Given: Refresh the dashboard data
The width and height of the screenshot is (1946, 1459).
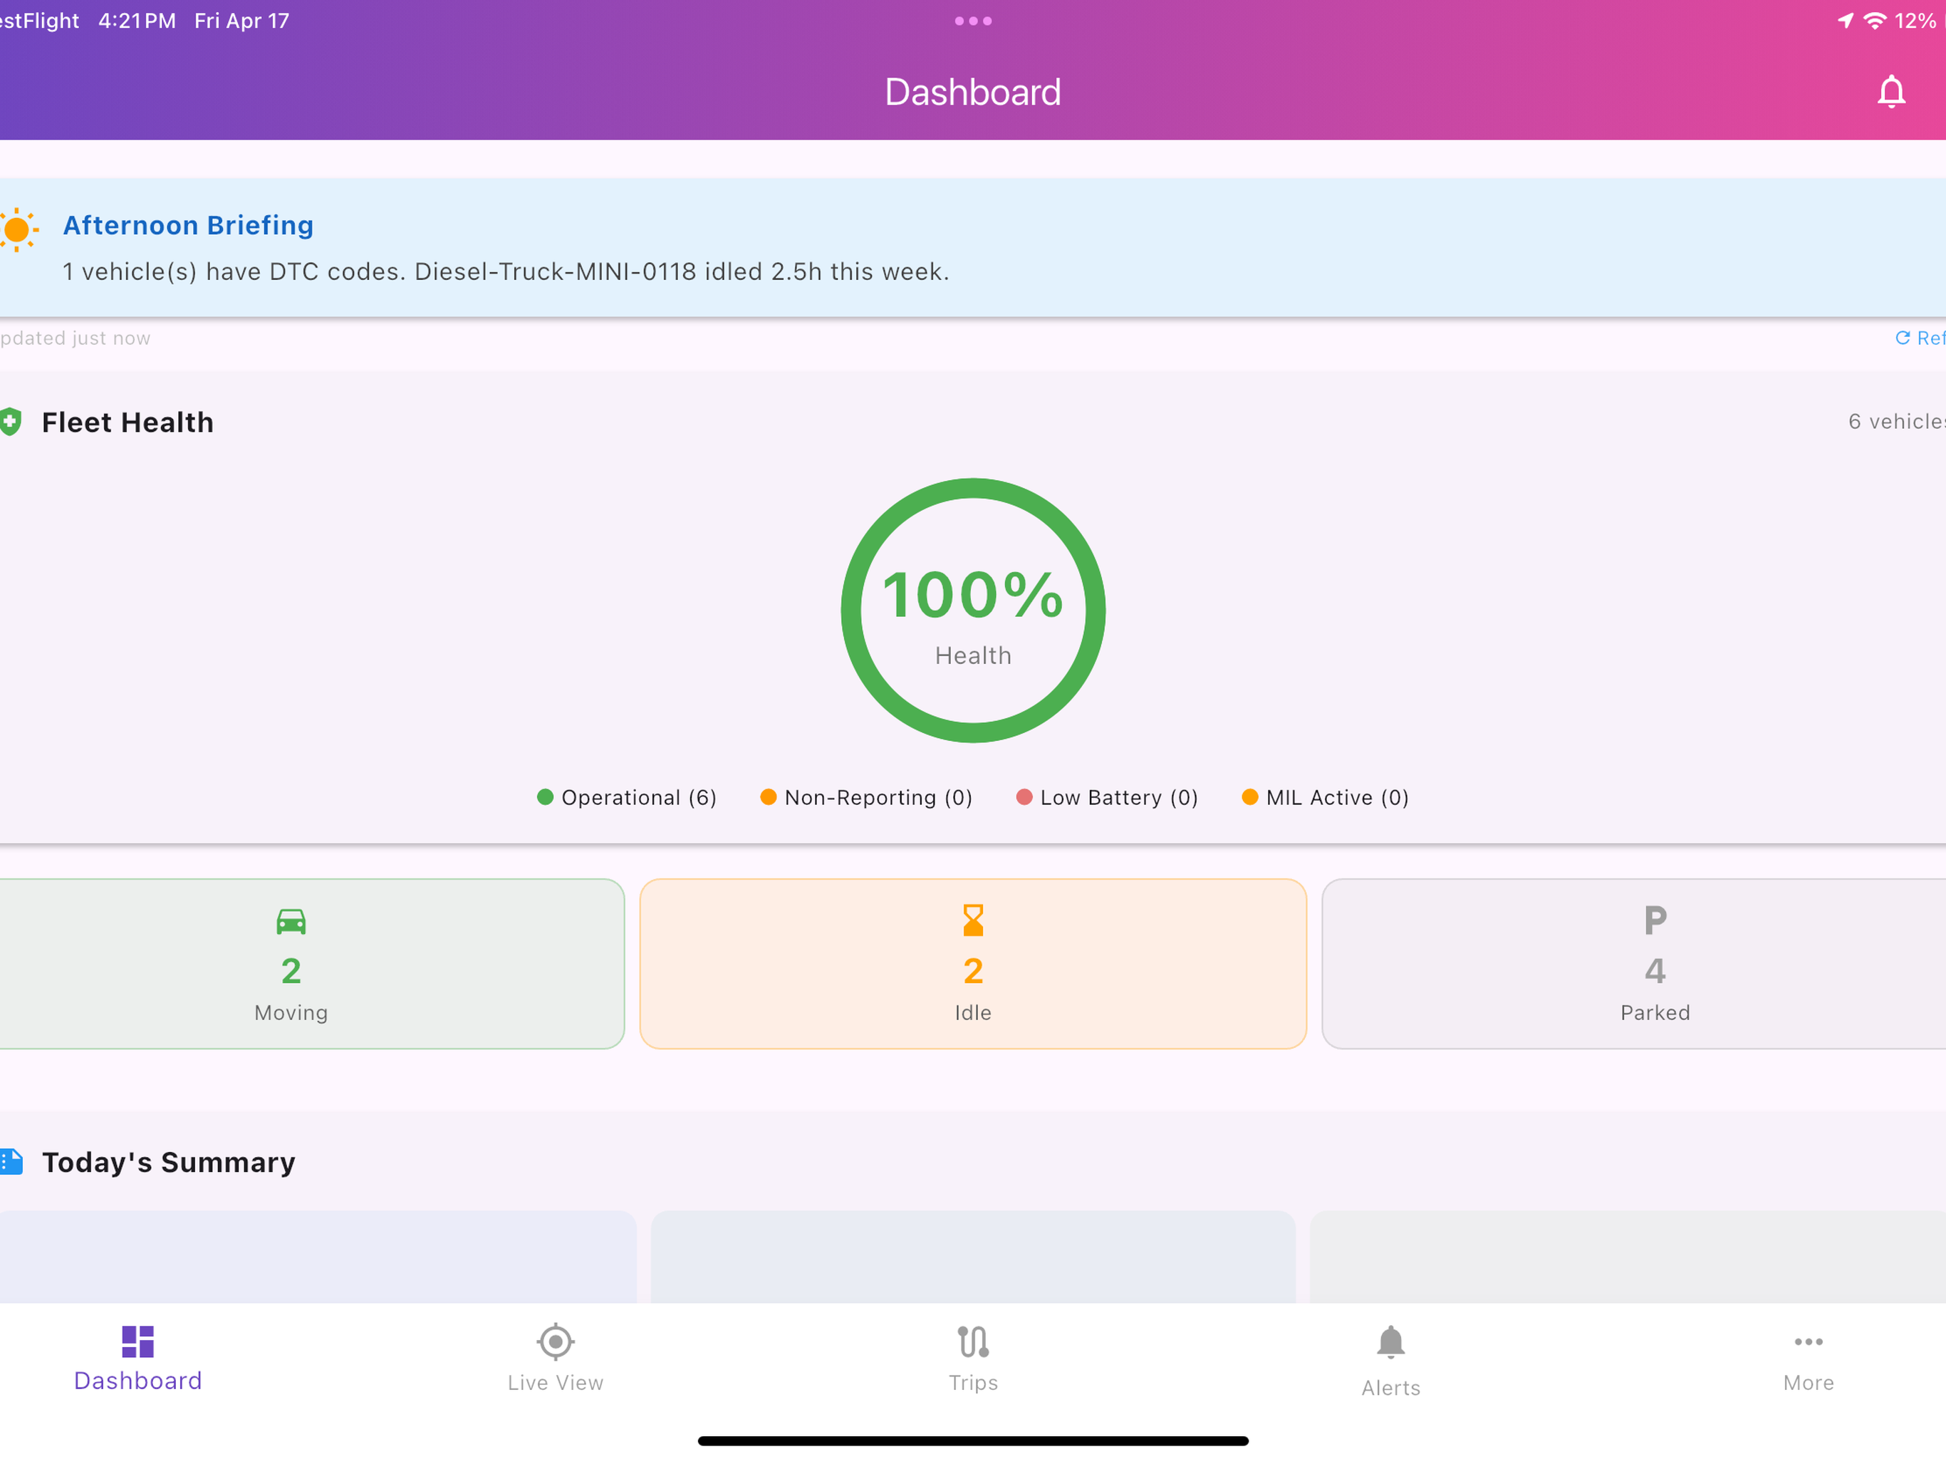Looking at the screenshot, I should click(x=1920, y=338).
